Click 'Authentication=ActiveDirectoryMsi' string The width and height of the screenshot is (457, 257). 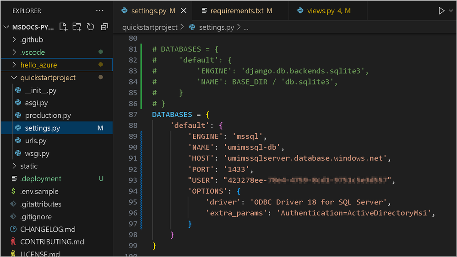click(354, 213)
